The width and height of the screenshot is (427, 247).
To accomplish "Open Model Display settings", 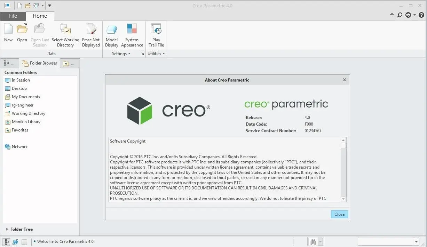I will [x=112, y=35].
